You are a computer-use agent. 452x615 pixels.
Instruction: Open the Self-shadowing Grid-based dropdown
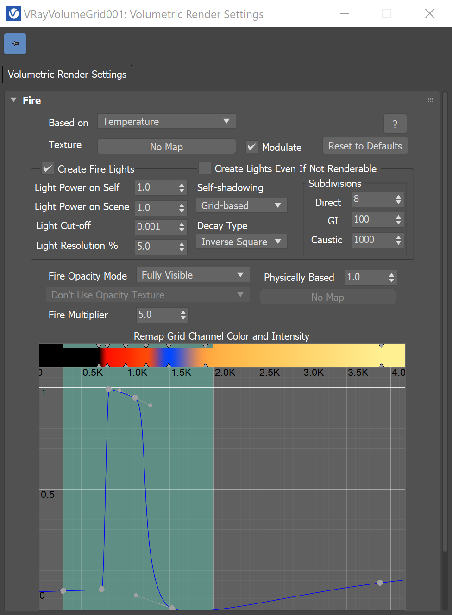pos(241,205)
